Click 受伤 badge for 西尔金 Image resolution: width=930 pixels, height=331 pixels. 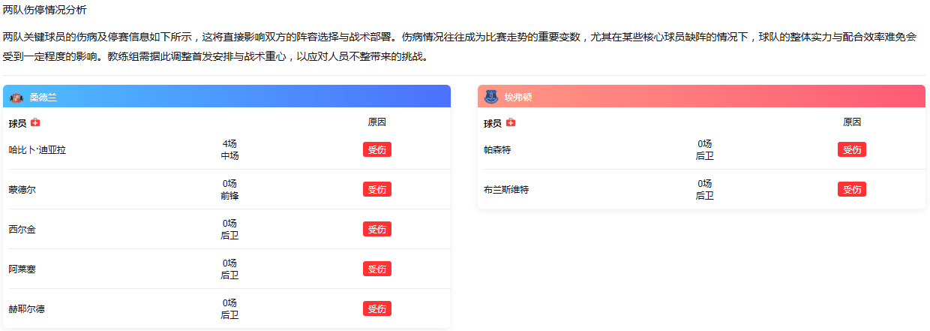coord(376,229)
